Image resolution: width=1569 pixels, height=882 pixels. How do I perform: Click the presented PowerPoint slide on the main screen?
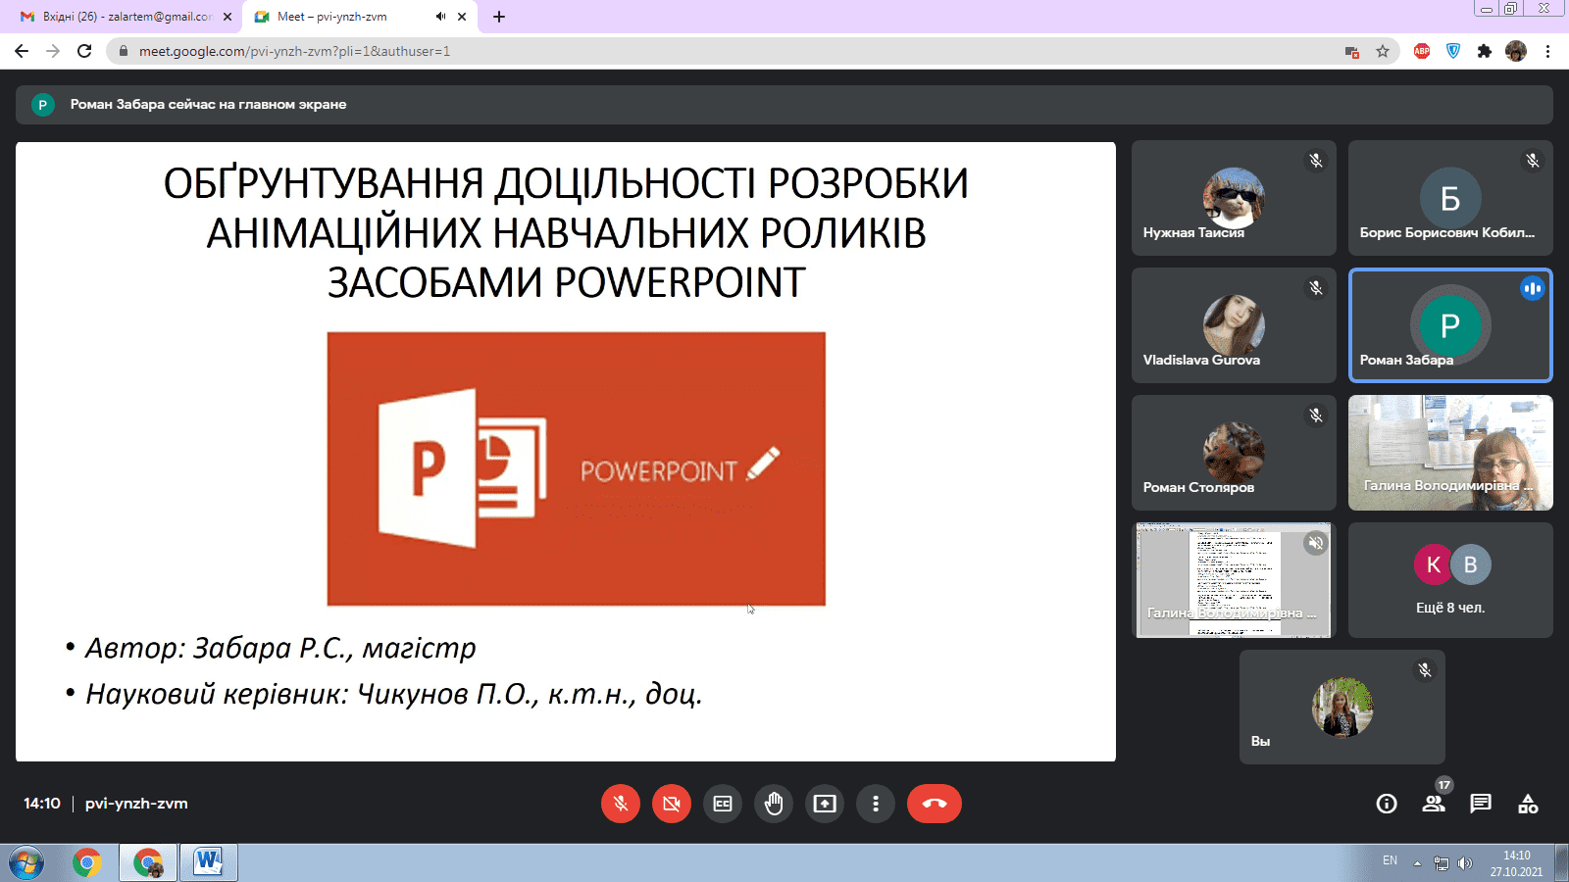[566, 452]
